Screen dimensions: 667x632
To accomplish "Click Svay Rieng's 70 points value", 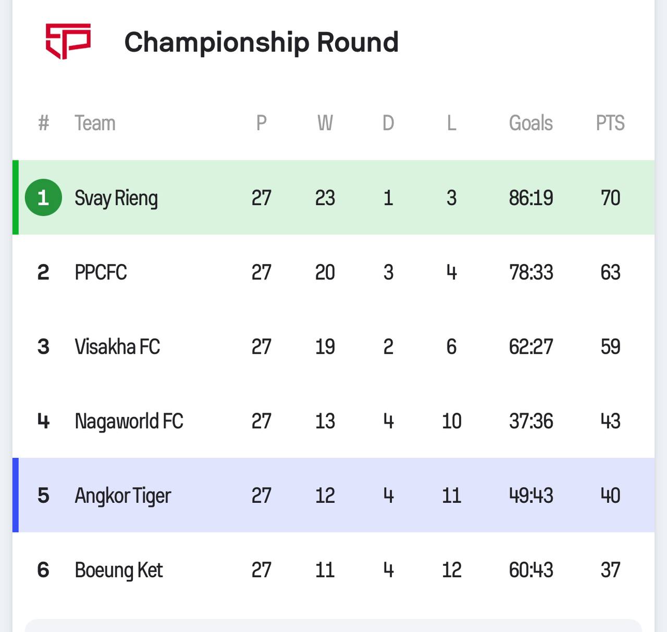I will pos(610,198).
